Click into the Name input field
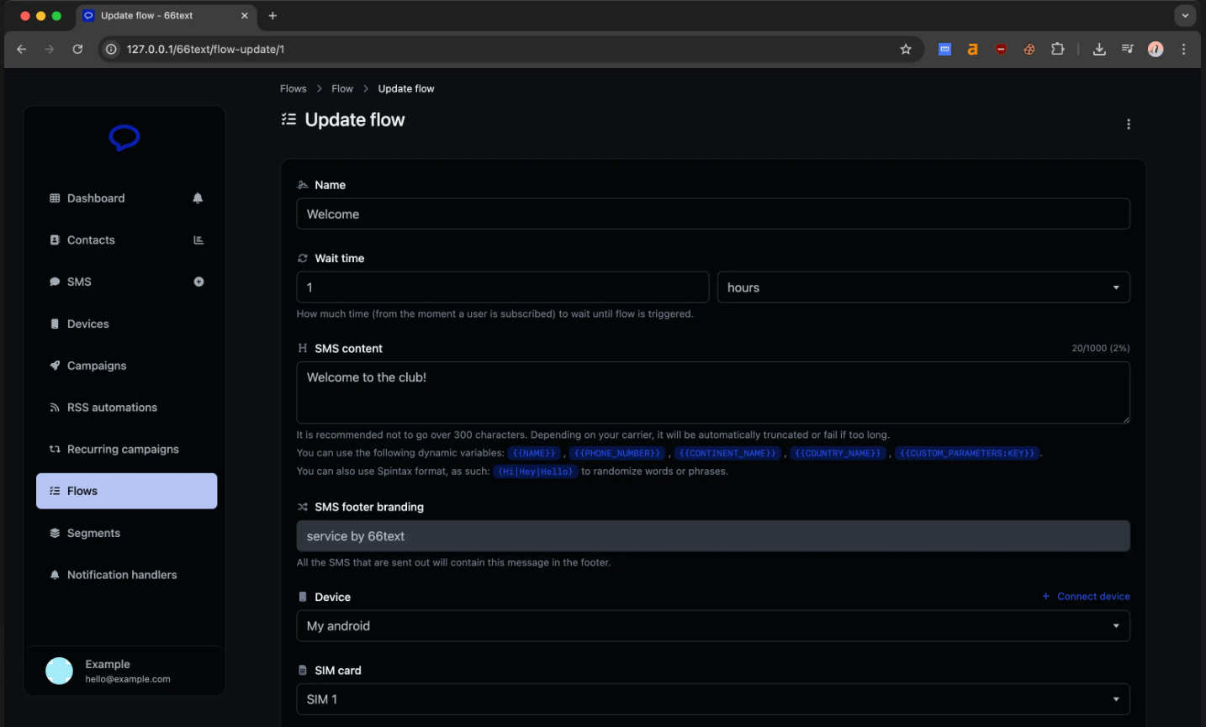 (713, 214)
